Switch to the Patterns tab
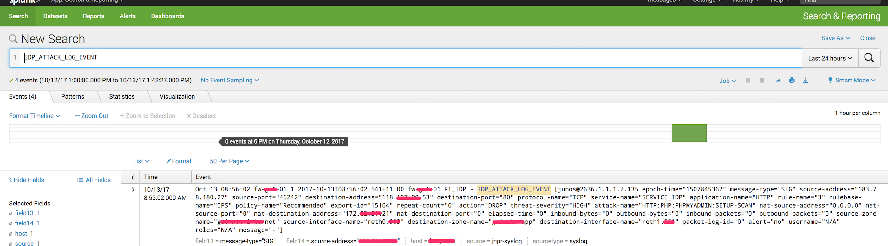This screenshot has width=888, height=246. [x=72, y=96]
